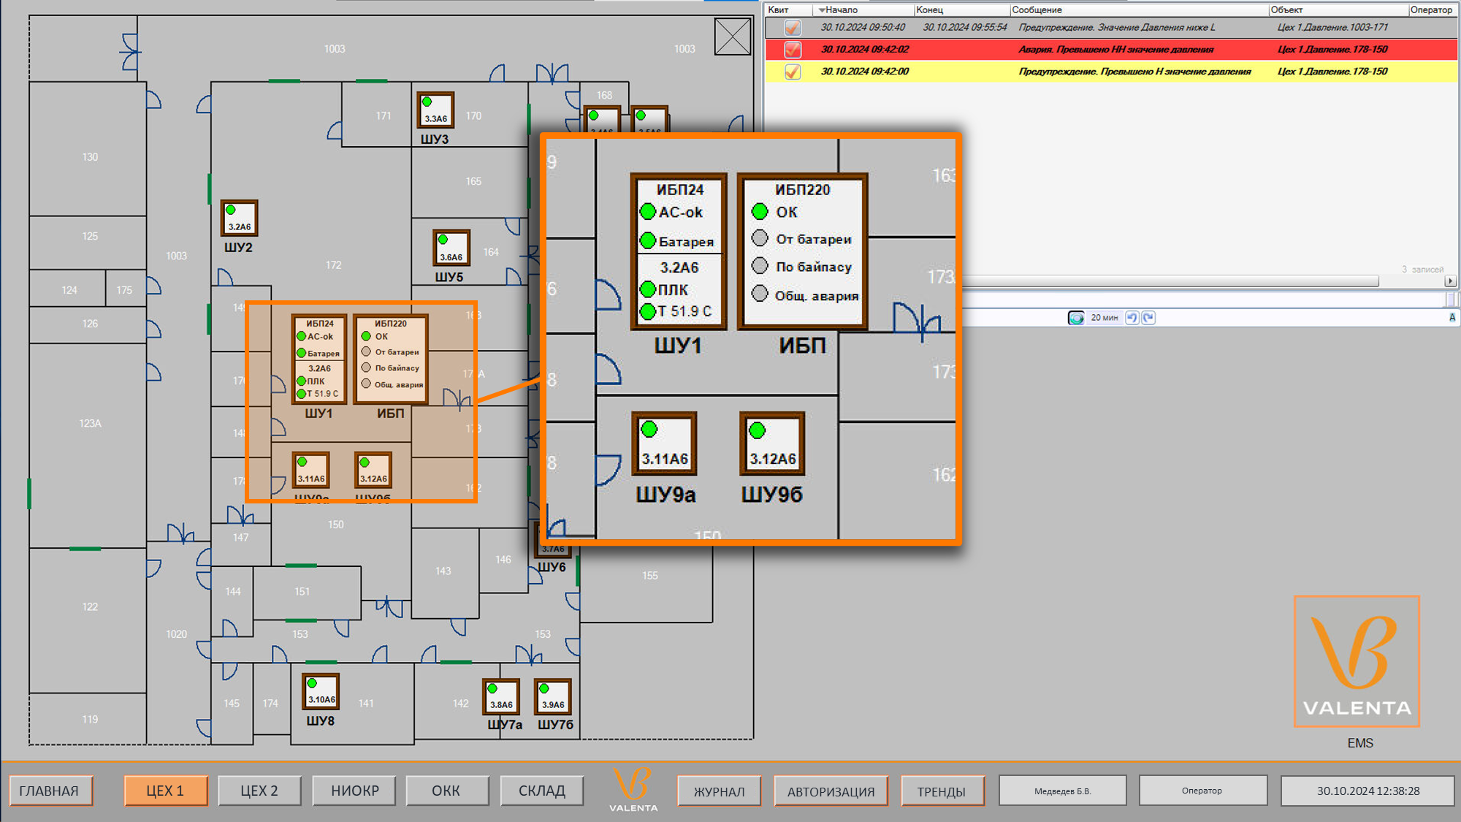Click enlarged ШУ9б indicator 3.12A6
The height and width of the screenshot is (822, 1461).
coord(772,444)
